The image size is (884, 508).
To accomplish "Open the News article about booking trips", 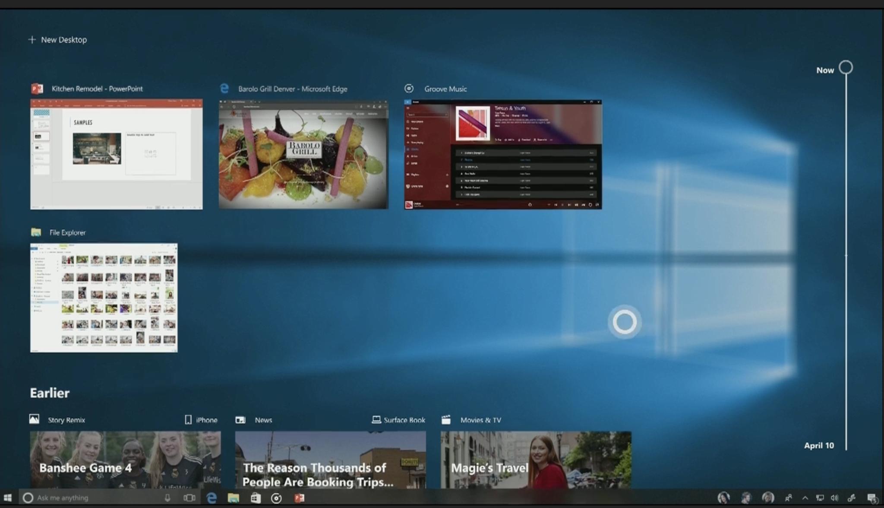I will 330,460.
